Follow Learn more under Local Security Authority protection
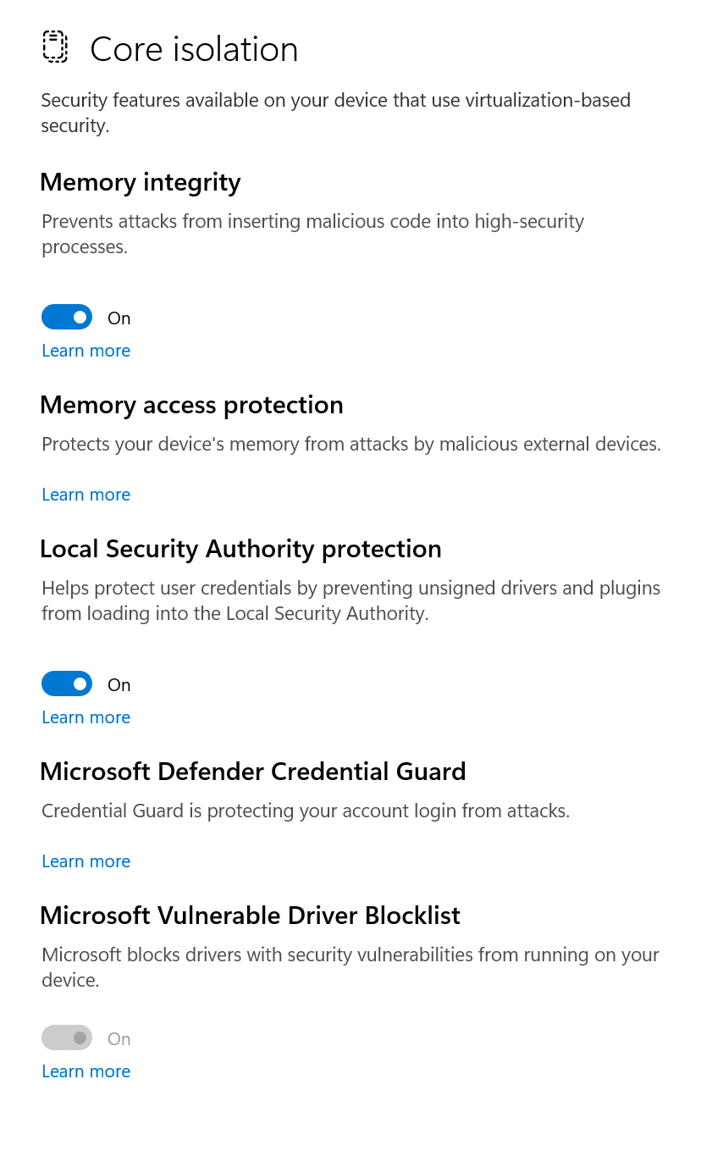712x1151 pixels. coord(86,717)
